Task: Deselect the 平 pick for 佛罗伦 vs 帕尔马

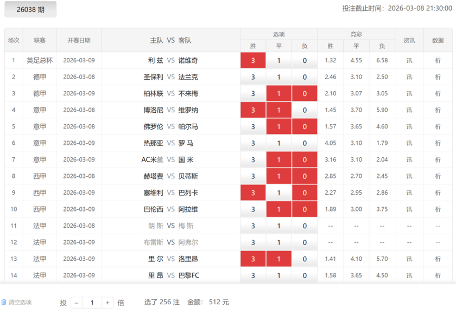Action: pos(278,126)
